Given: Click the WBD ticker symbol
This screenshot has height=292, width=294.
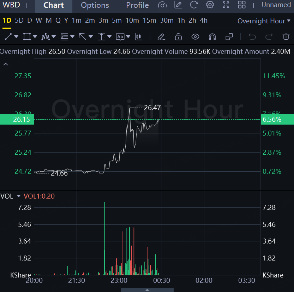Looking at the screenshot, I should point(11,5).
